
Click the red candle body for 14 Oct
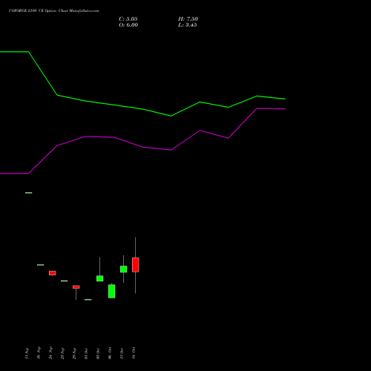tap(136, 265)
